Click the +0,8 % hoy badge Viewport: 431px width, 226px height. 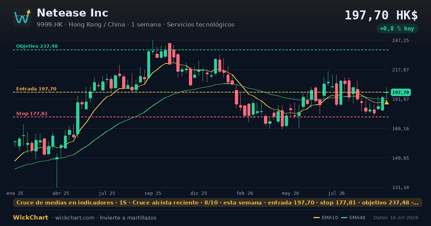click(x=397, y=29)
